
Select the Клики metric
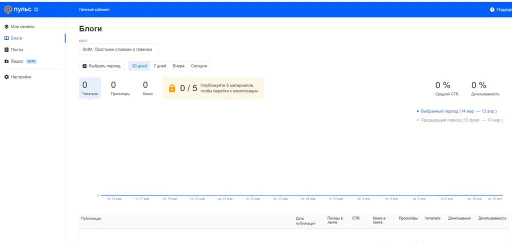[x=147, y=88]
